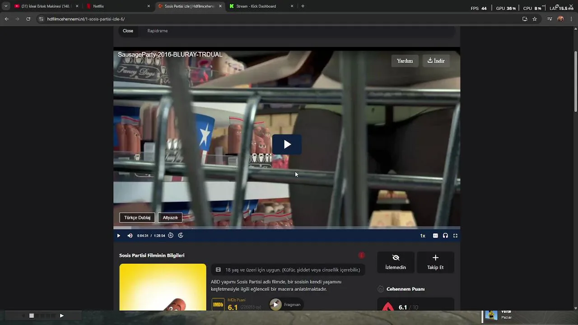Open the Yardım help button on the player
Viewport: 578px width, 325px height.
[405, 61]
